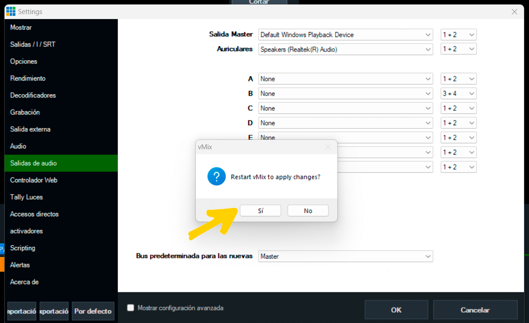This screenshot has height=323, width=529.
Task: Expand the bus A output device dropdown
Action: (346, 79)
